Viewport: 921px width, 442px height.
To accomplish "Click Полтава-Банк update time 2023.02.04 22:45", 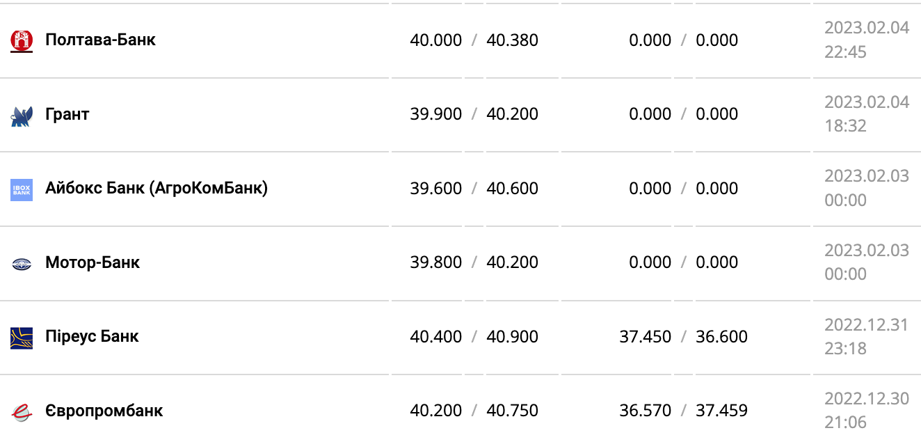I will [866, 40].
